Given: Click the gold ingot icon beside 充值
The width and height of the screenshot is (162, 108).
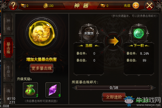Looking at the screenshot, I should point(103,6).
